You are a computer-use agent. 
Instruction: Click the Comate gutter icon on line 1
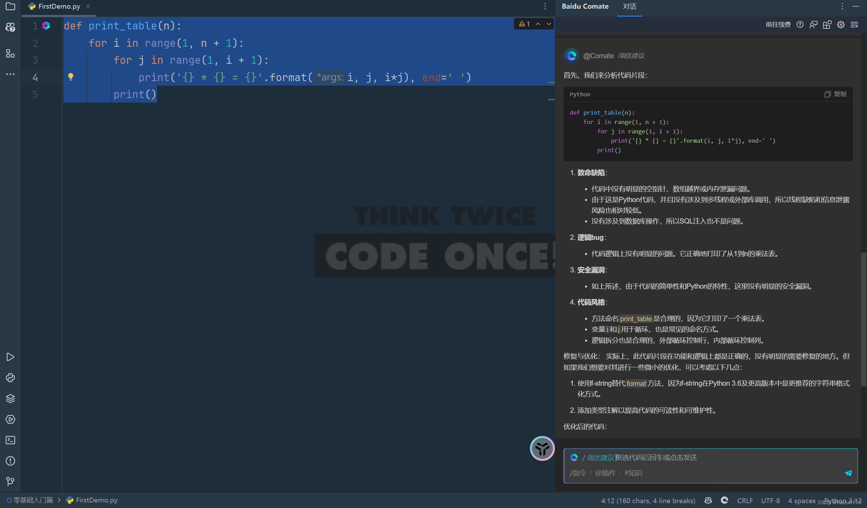coord(46,26)
